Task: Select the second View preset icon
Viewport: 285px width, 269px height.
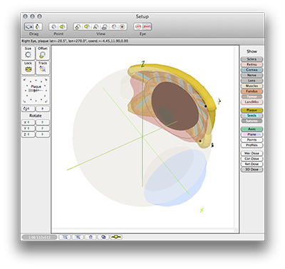Action: [x=87, y=26]
